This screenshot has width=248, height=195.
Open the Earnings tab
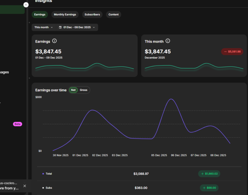(40, 14)
